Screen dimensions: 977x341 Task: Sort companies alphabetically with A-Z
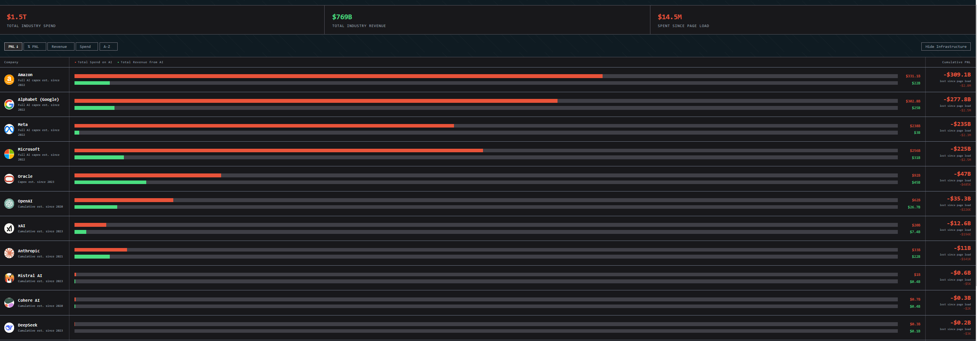[x=108, y=46]
